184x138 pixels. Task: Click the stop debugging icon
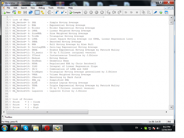(x=102, y=12)
